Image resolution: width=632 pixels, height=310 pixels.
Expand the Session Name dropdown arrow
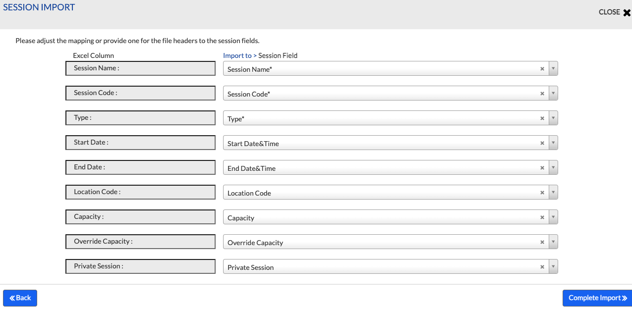(554, 69)
